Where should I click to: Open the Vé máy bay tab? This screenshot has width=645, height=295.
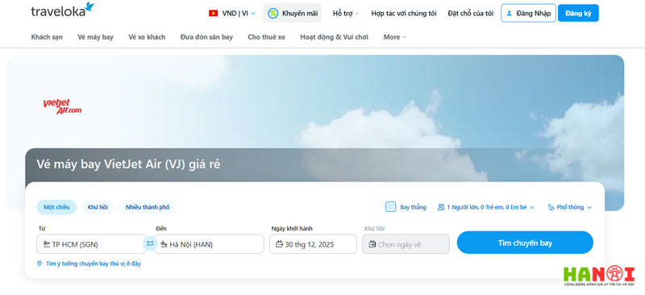point(95,37)
